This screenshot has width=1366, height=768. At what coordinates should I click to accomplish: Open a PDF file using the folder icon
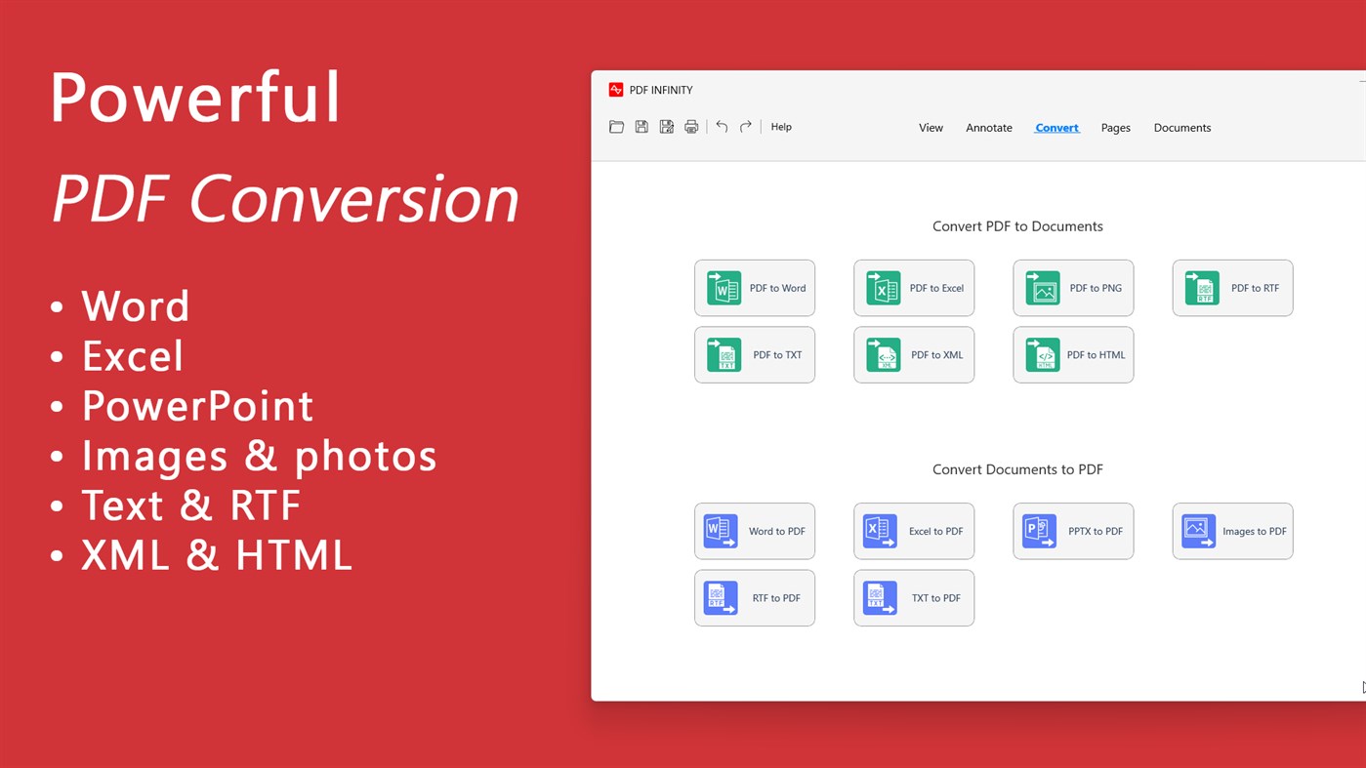point(616,126)
